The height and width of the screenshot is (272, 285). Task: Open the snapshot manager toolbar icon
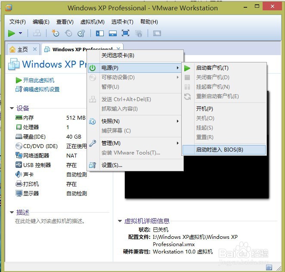(x=81, y=33)
